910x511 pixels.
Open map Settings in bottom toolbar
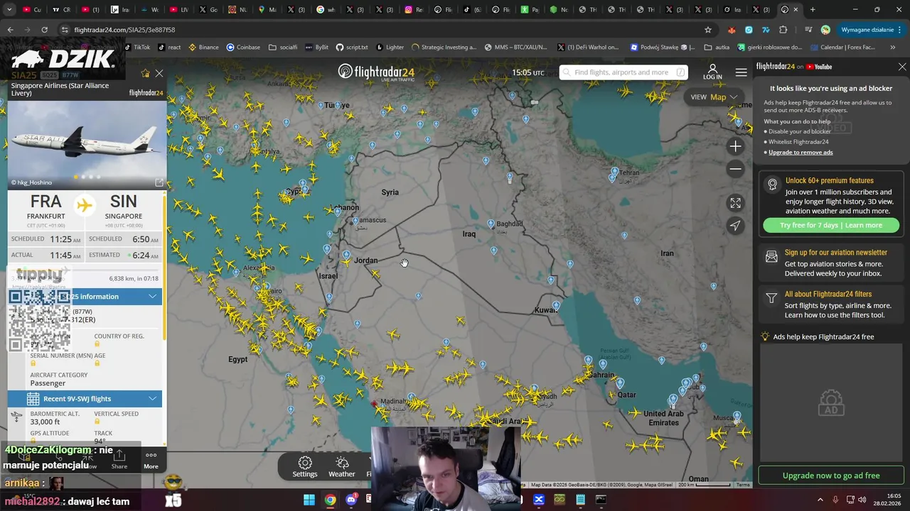coord(305,467)
